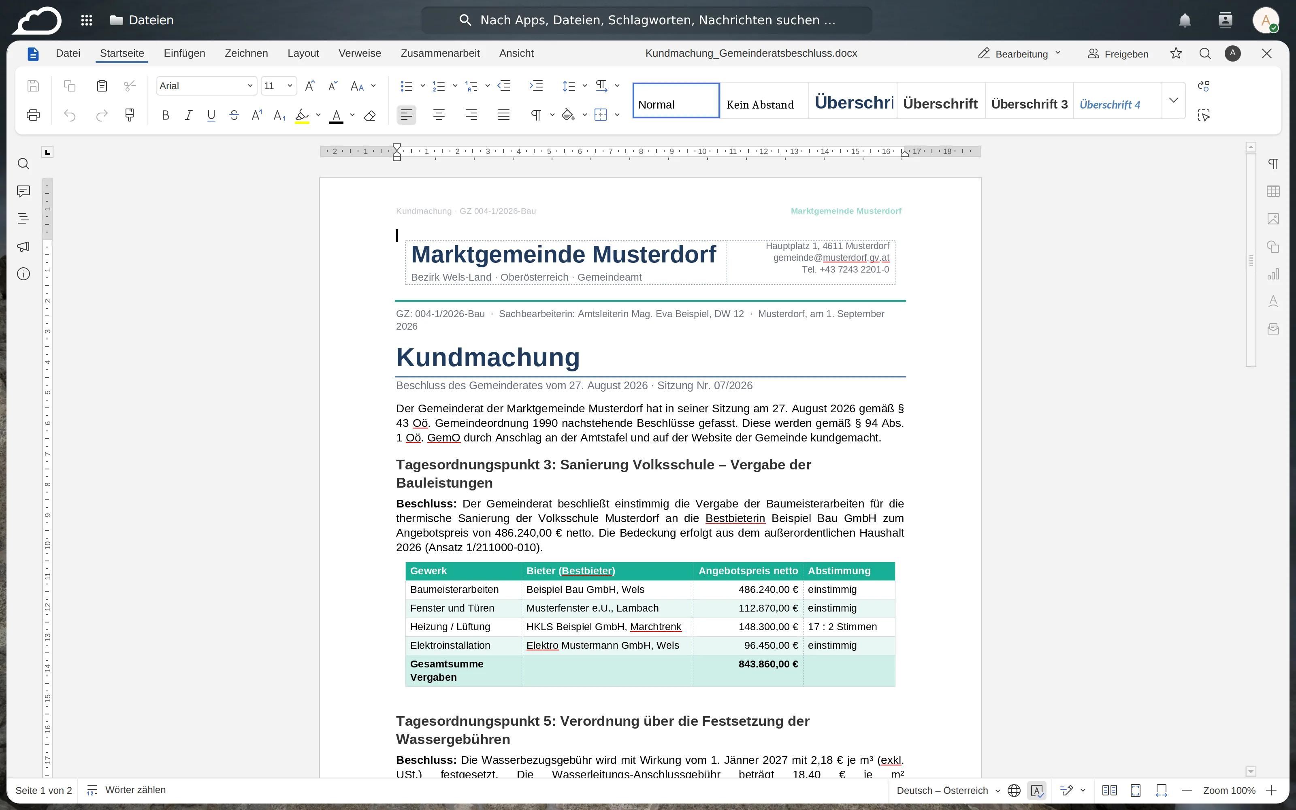Toggle center alignment
The height and width of the screenshot is (810, 1296).
tap(439, 115)
